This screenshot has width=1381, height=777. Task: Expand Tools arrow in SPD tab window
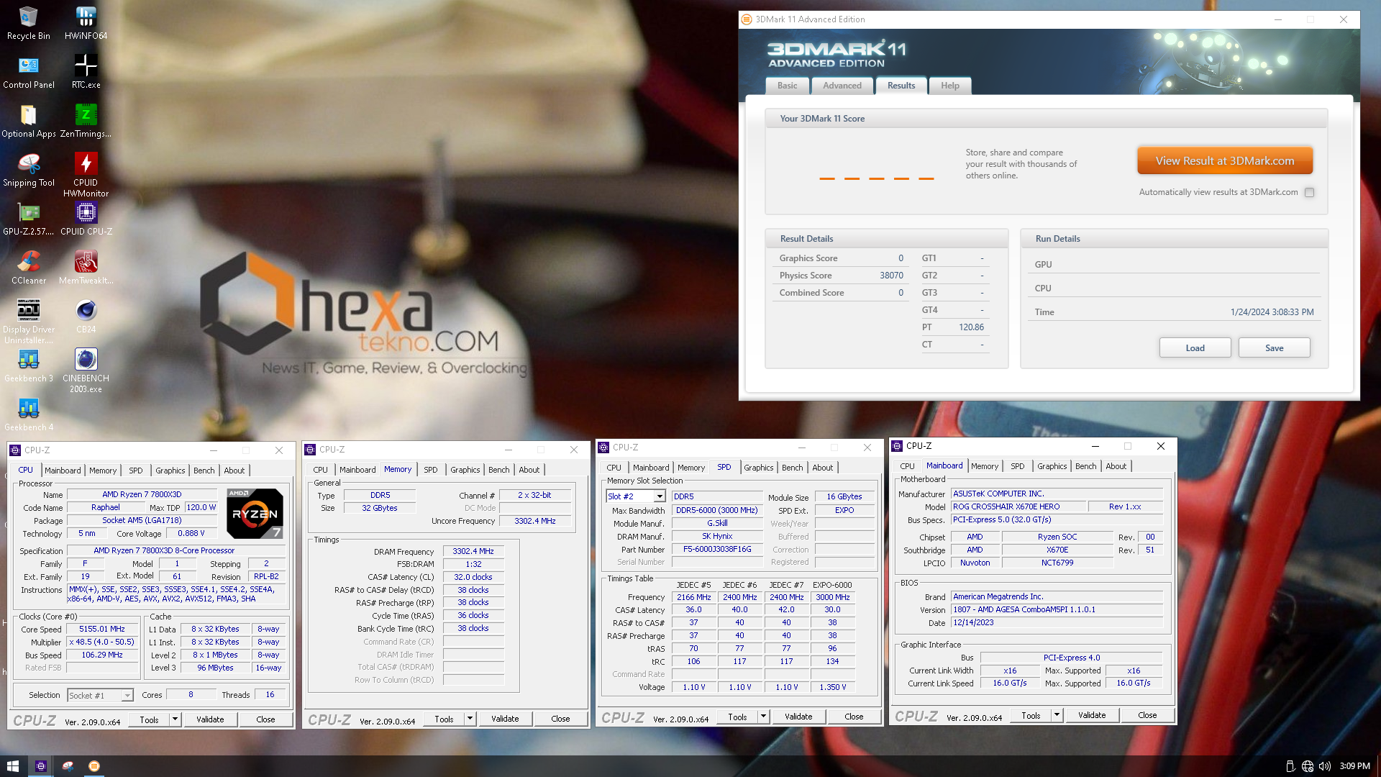763,717
